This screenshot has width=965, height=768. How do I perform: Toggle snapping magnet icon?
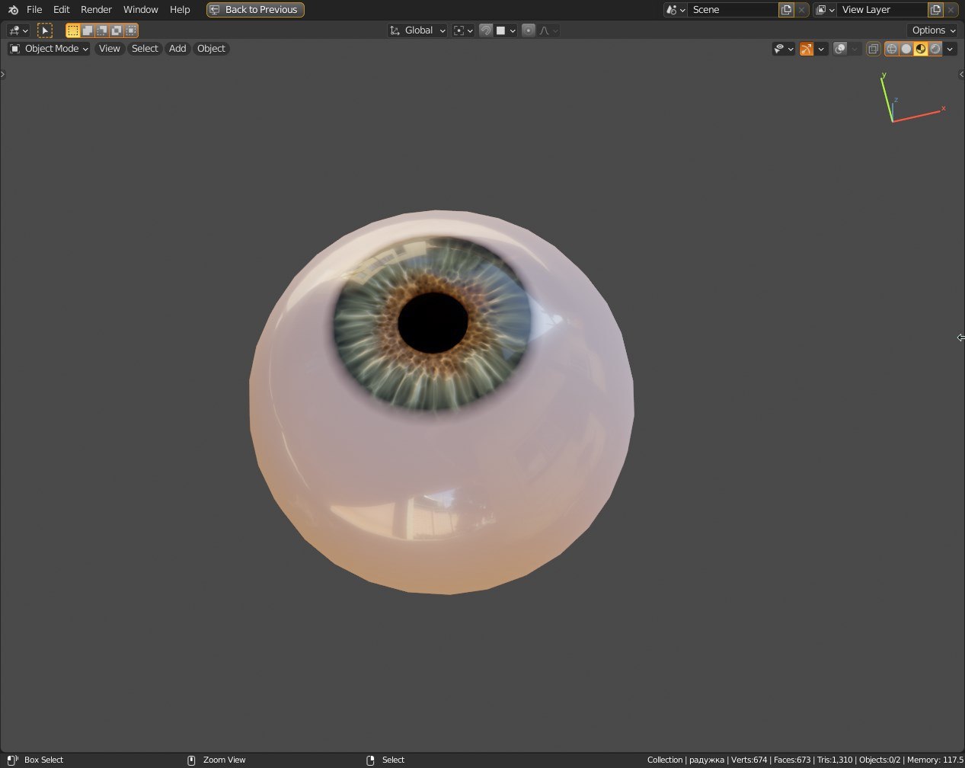tap(485, 30)
